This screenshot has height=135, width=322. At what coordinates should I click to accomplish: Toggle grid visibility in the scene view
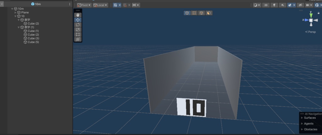pos(115,5)
